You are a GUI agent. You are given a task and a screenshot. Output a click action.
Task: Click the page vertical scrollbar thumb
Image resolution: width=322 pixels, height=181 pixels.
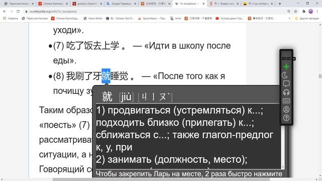click(x=320, y=76)
